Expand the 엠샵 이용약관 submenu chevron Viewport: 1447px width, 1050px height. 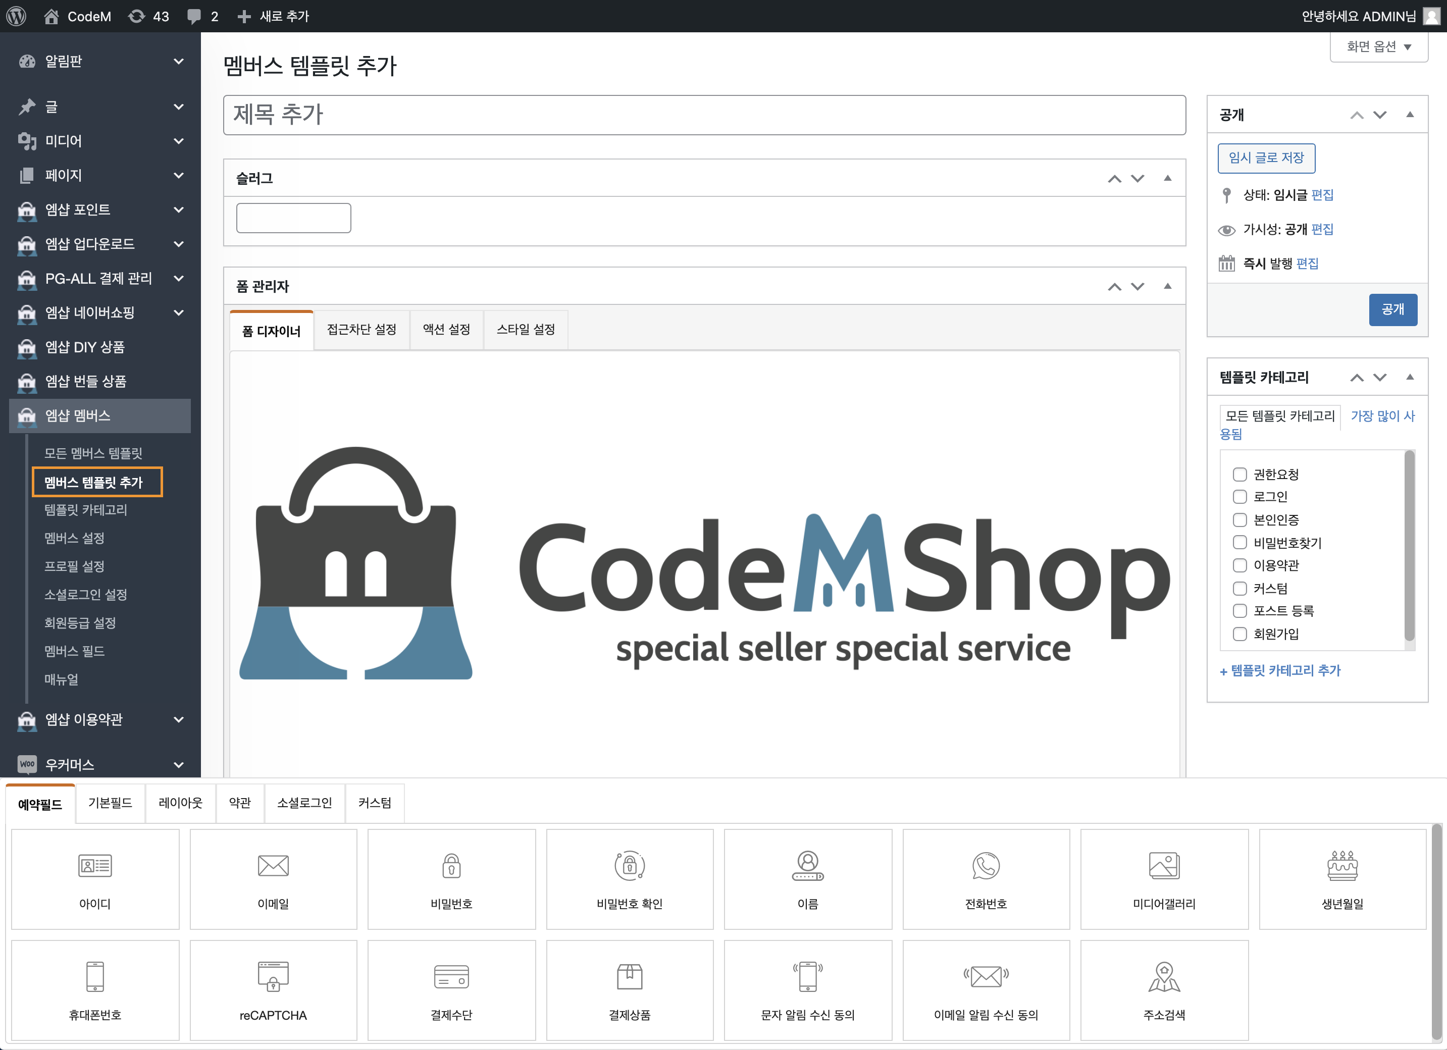pos(179,719)
